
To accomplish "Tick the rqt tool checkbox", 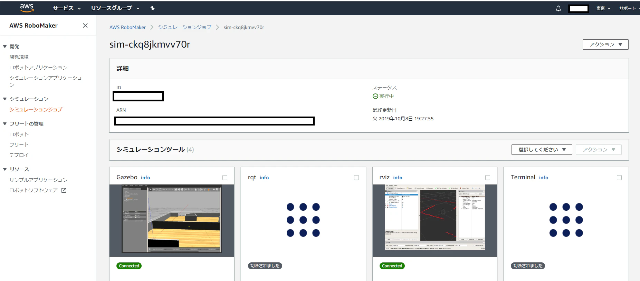I will pyautogui.click(x=356, y=178).
